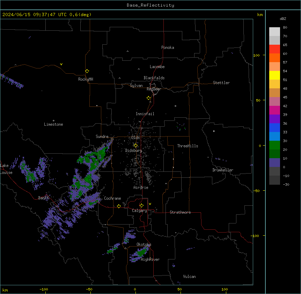Pick the 57–60 dBZ orange legend swatch

tap(274, 58)
